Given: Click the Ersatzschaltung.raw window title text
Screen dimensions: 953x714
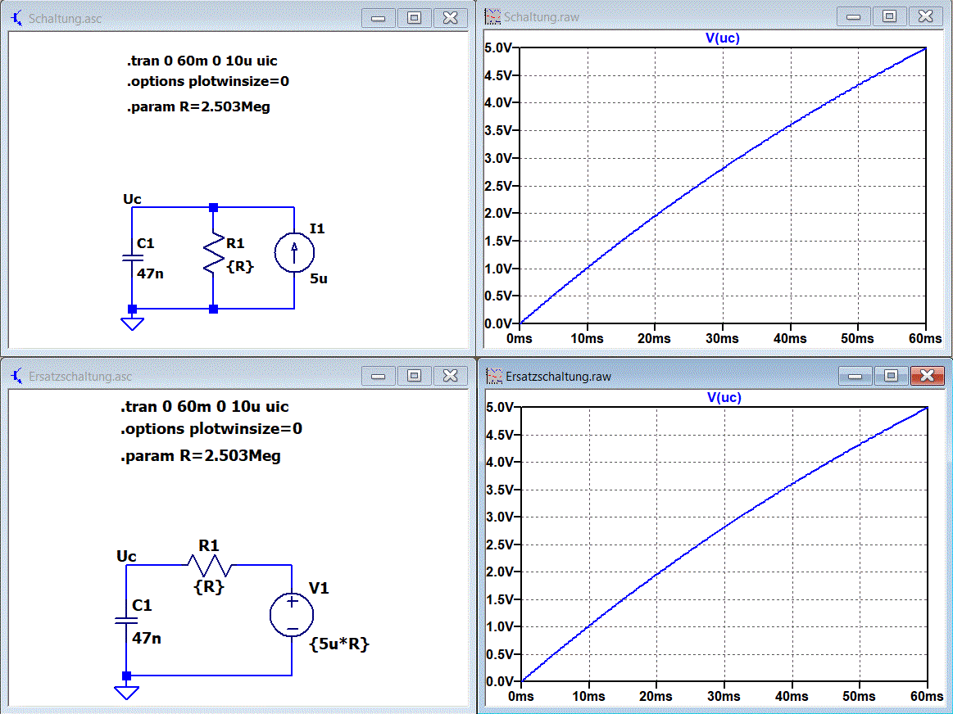Looking at the screenshot, I should coord(559,377).
